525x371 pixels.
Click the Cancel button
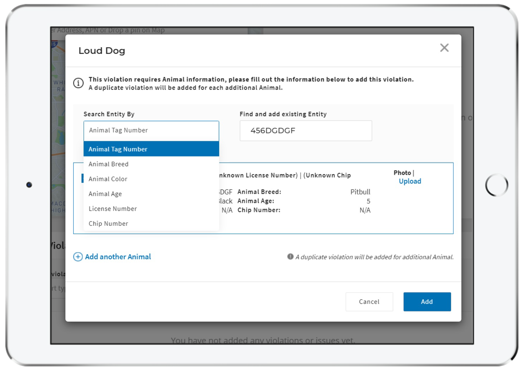click(369, 302)
